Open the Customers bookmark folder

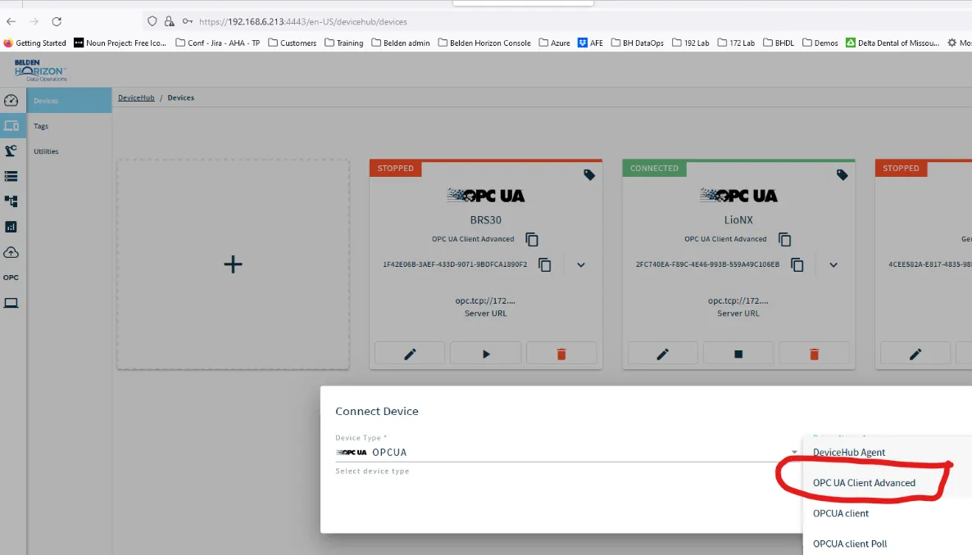(292, 43)
